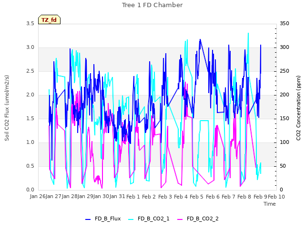The width and height of the screenshot is (305, 228).
Task: Click the Feb 10 x-axis tick label
Action: (276, 197)
